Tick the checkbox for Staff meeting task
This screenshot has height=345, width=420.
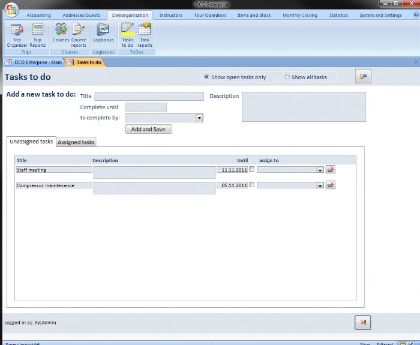click(251, 169)
